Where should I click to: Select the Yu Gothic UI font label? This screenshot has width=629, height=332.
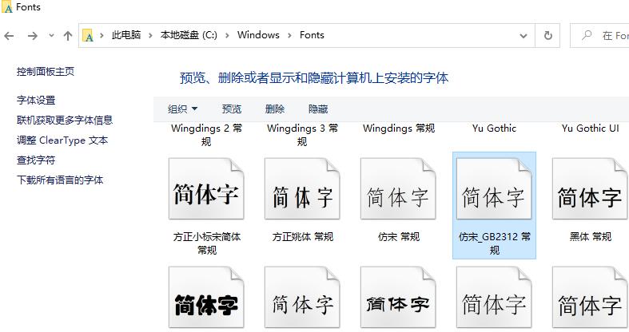coord(590,128)
